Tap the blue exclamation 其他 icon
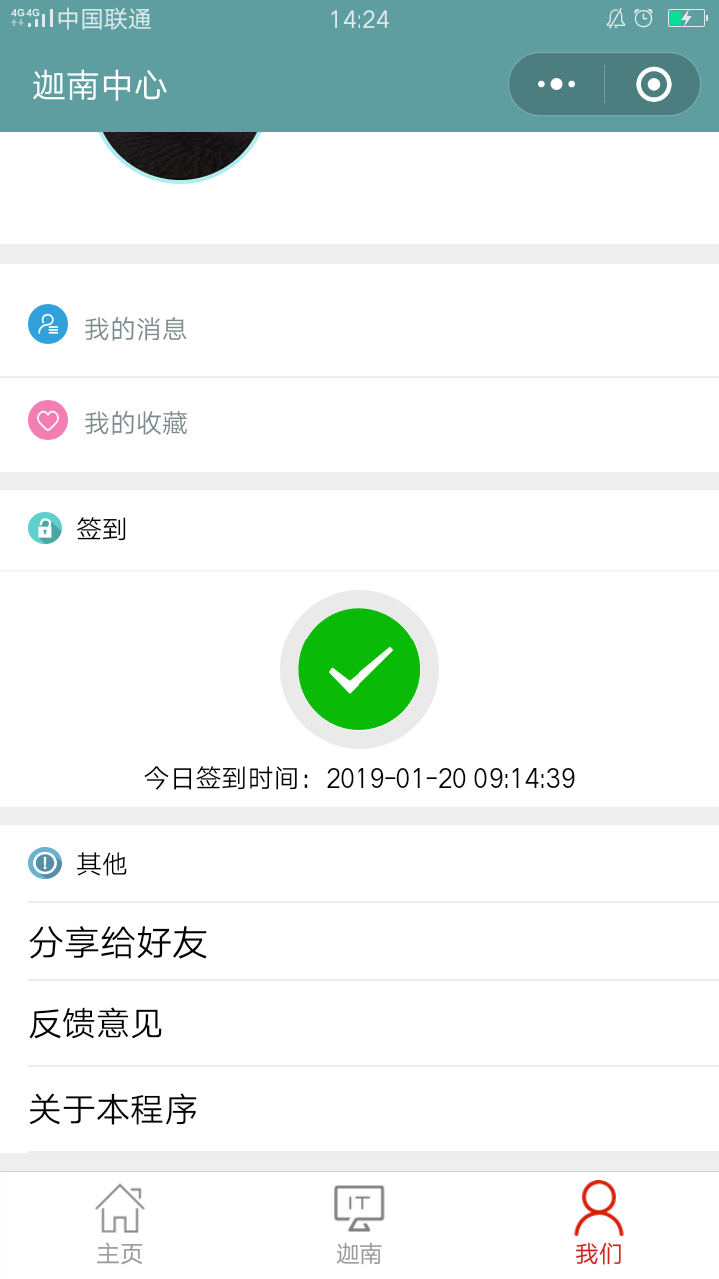719x1279 pixels. [x=45, y=862]
